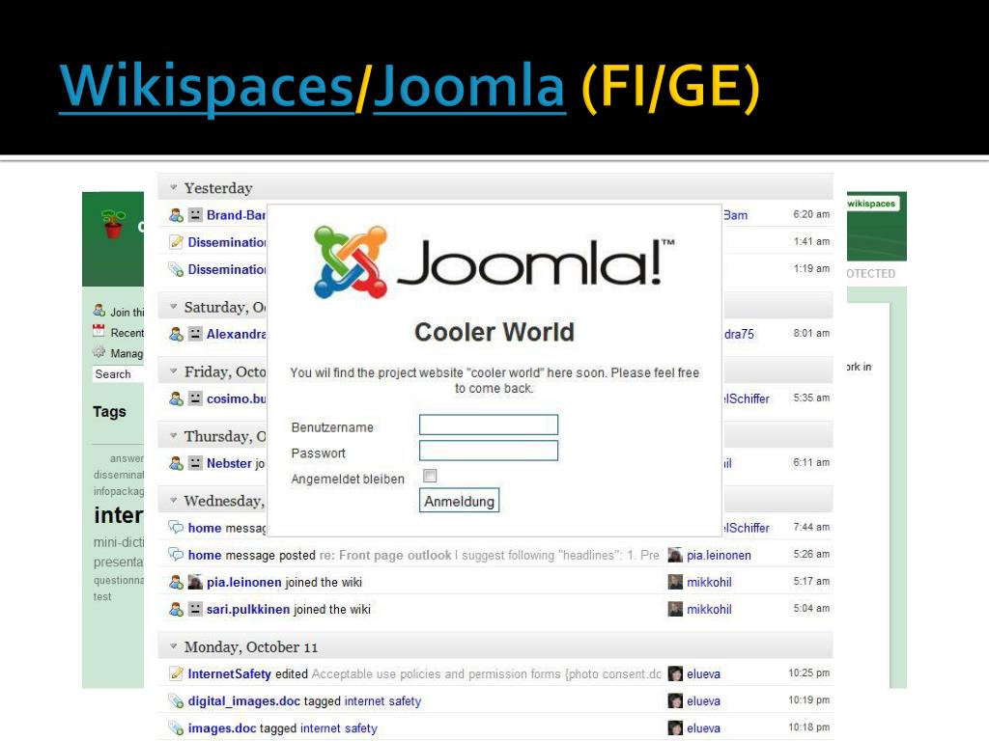This screenshot has width=989, height=741.
Task: Open the sari.pulkkinen user link
Action: [x=248, y=610]
